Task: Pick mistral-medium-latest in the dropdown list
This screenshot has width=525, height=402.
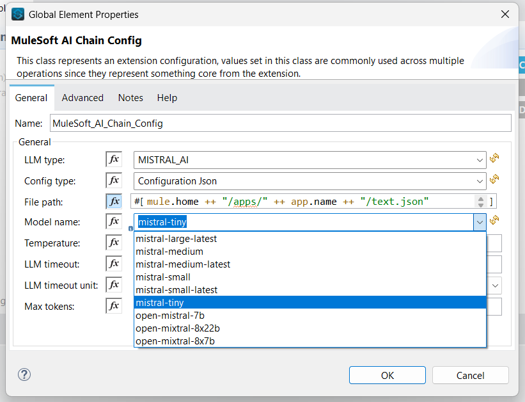Action: coord(310,264)
